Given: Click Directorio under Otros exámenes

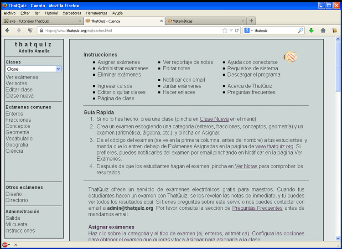Looking at the screenshot, I should [x=17, y=200].
